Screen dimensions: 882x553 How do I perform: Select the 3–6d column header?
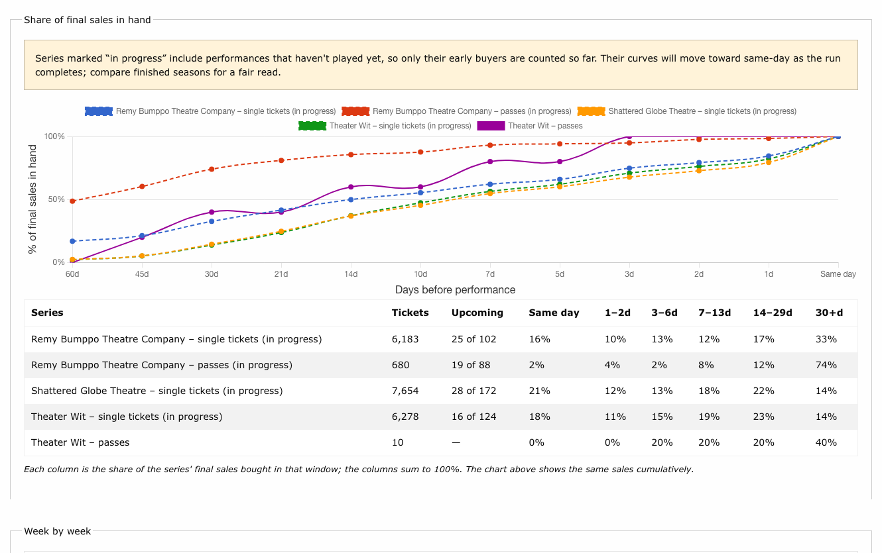tap(664, 313)
